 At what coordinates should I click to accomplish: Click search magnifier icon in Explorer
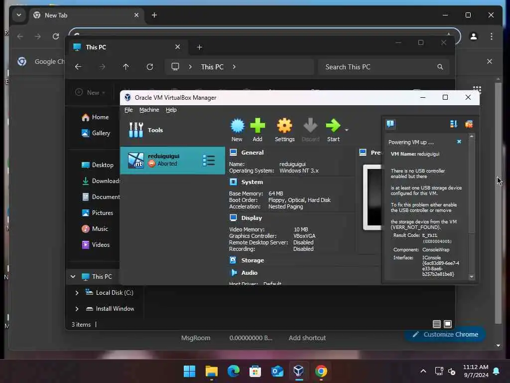[x=440, y=67]
